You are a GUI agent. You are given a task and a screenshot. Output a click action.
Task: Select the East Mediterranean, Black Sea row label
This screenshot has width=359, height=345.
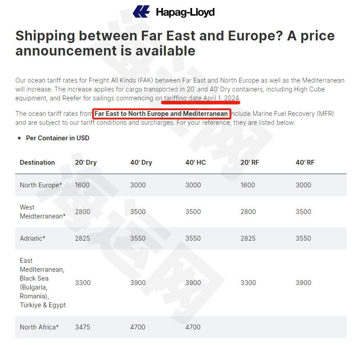pyautogui.click(x=43, y=283)
